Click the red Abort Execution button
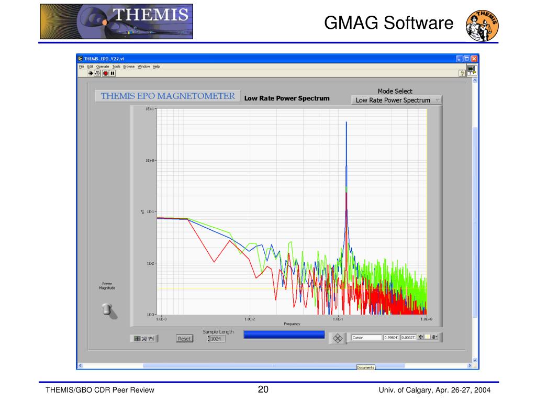 [x=106, y=73]
